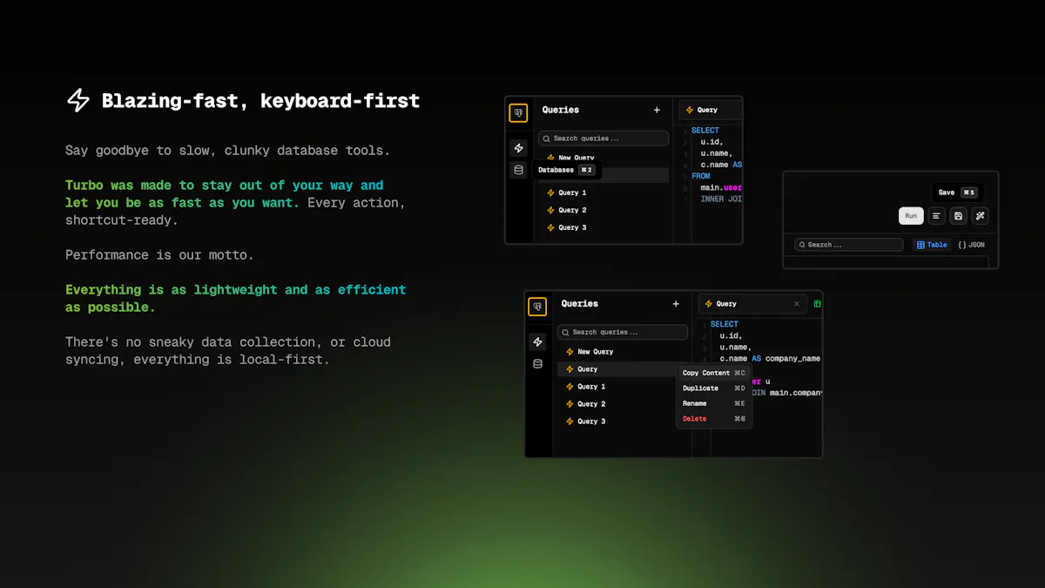1045x588 pixels.
Task: Add a query with plus in context-menu panel
Action: 676,304
